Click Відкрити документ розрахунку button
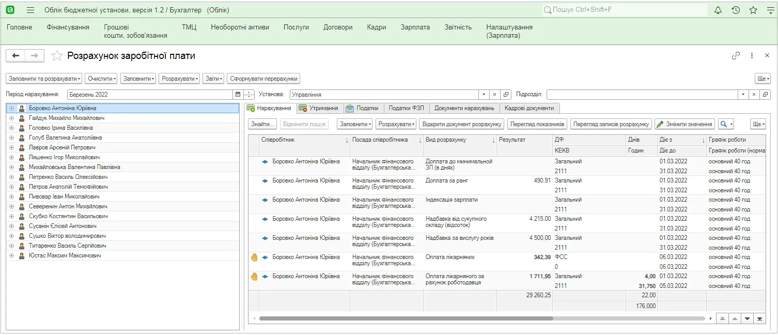Image resolution: width=778 pixels, height=335 pixels. pyautogui.click(x=462, y=124)
